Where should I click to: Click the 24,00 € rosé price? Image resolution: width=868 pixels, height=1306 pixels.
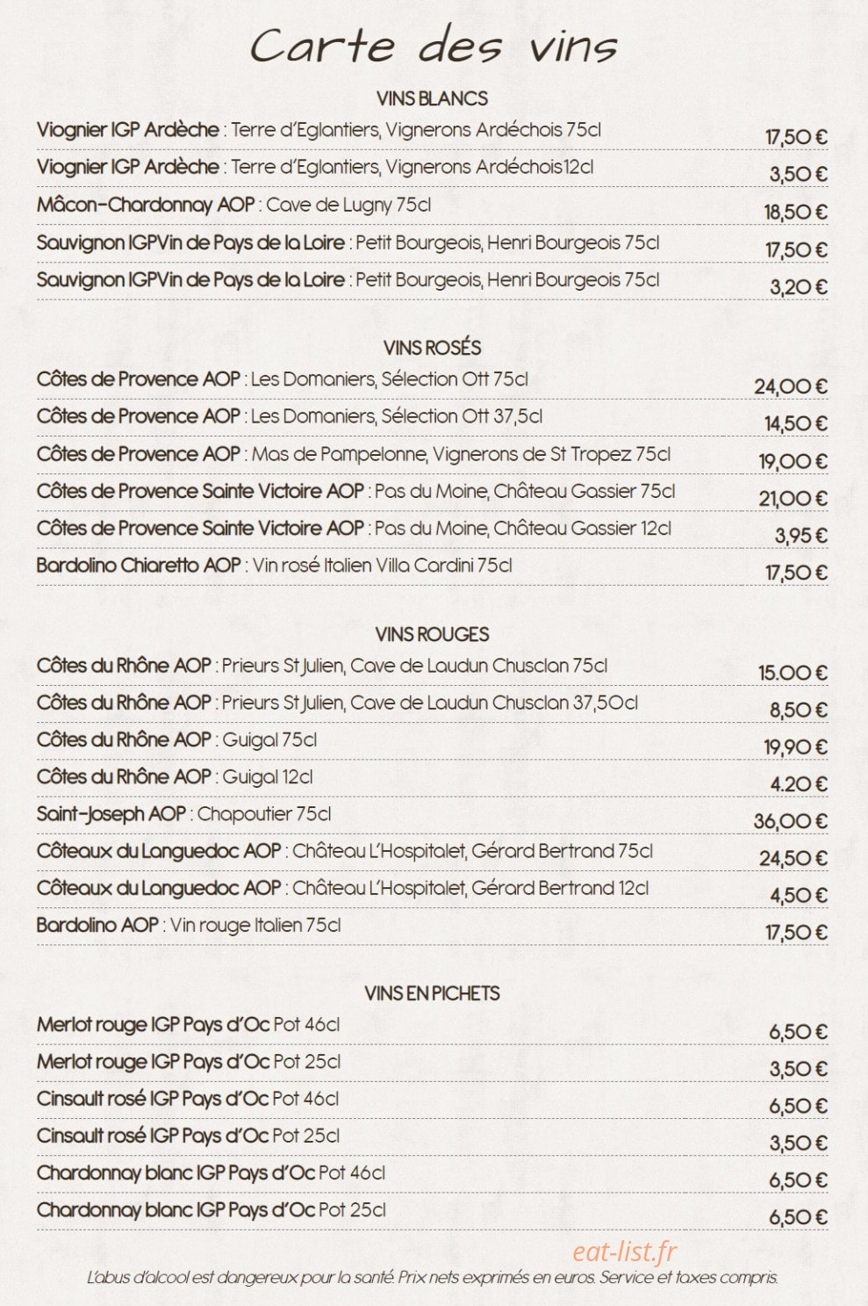click(x=791, y=386)
